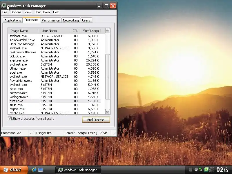The image size is (232, 174).
Task: Select the services.exe process
Action: (x=55, y=93)
